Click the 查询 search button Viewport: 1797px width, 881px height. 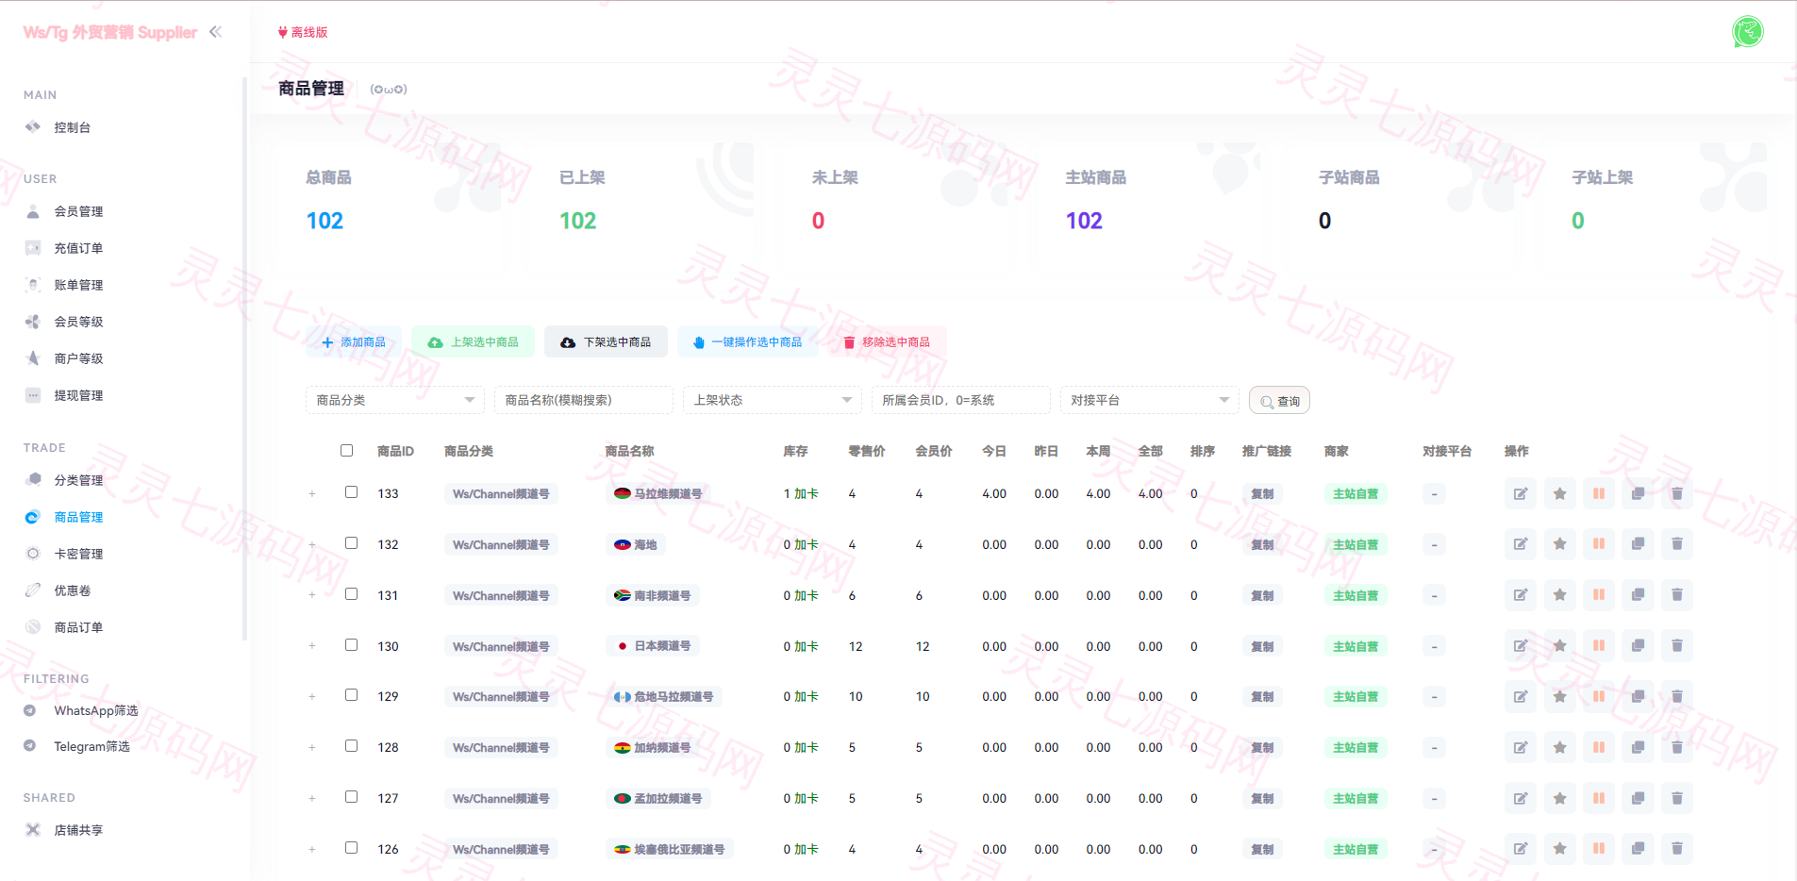(1279, 401)
